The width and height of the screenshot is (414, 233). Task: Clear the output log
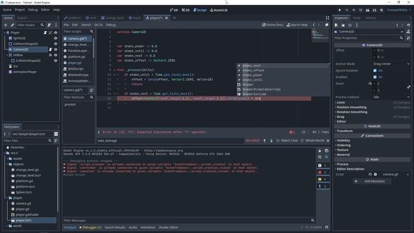coord(320,151)
